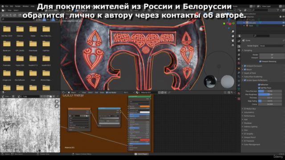285x160 pixels.
Task: Open the File menu
Action: [x=7, y=6]
